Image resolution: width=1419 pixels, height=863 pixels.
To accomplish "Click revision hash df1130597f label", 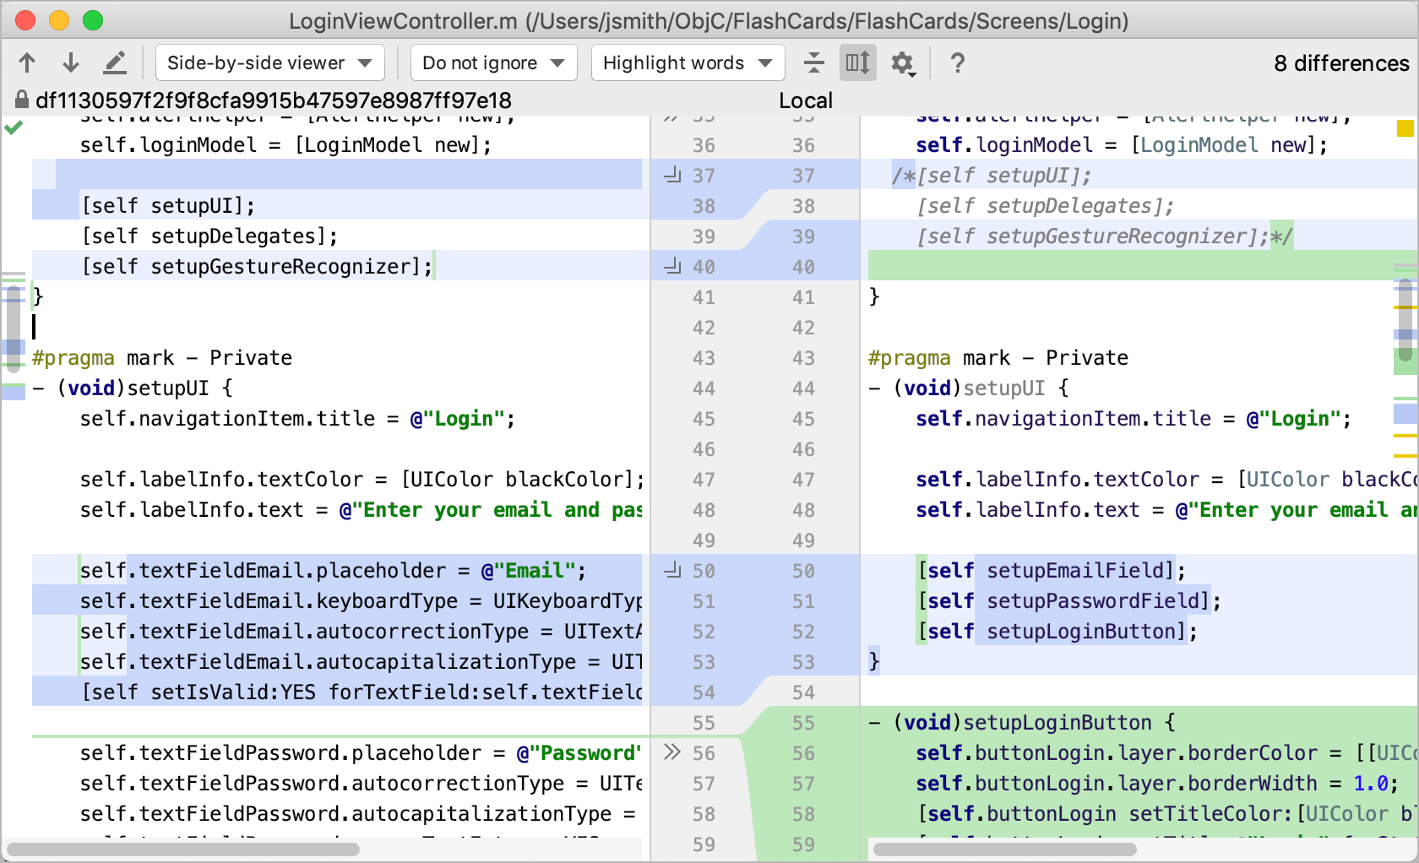I will [274, 100].
